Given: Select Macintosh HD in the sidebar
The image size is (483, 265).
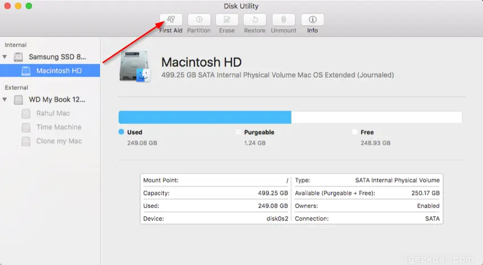Looking at the screenshot, I should pos(50,71).
